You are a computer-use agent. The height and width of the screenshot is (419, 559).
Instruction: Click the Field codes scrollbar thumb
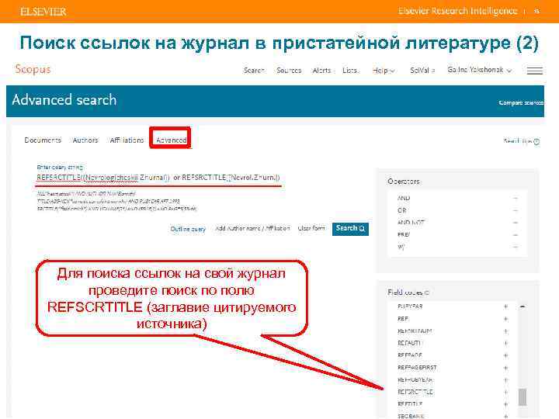click(523, 396)
